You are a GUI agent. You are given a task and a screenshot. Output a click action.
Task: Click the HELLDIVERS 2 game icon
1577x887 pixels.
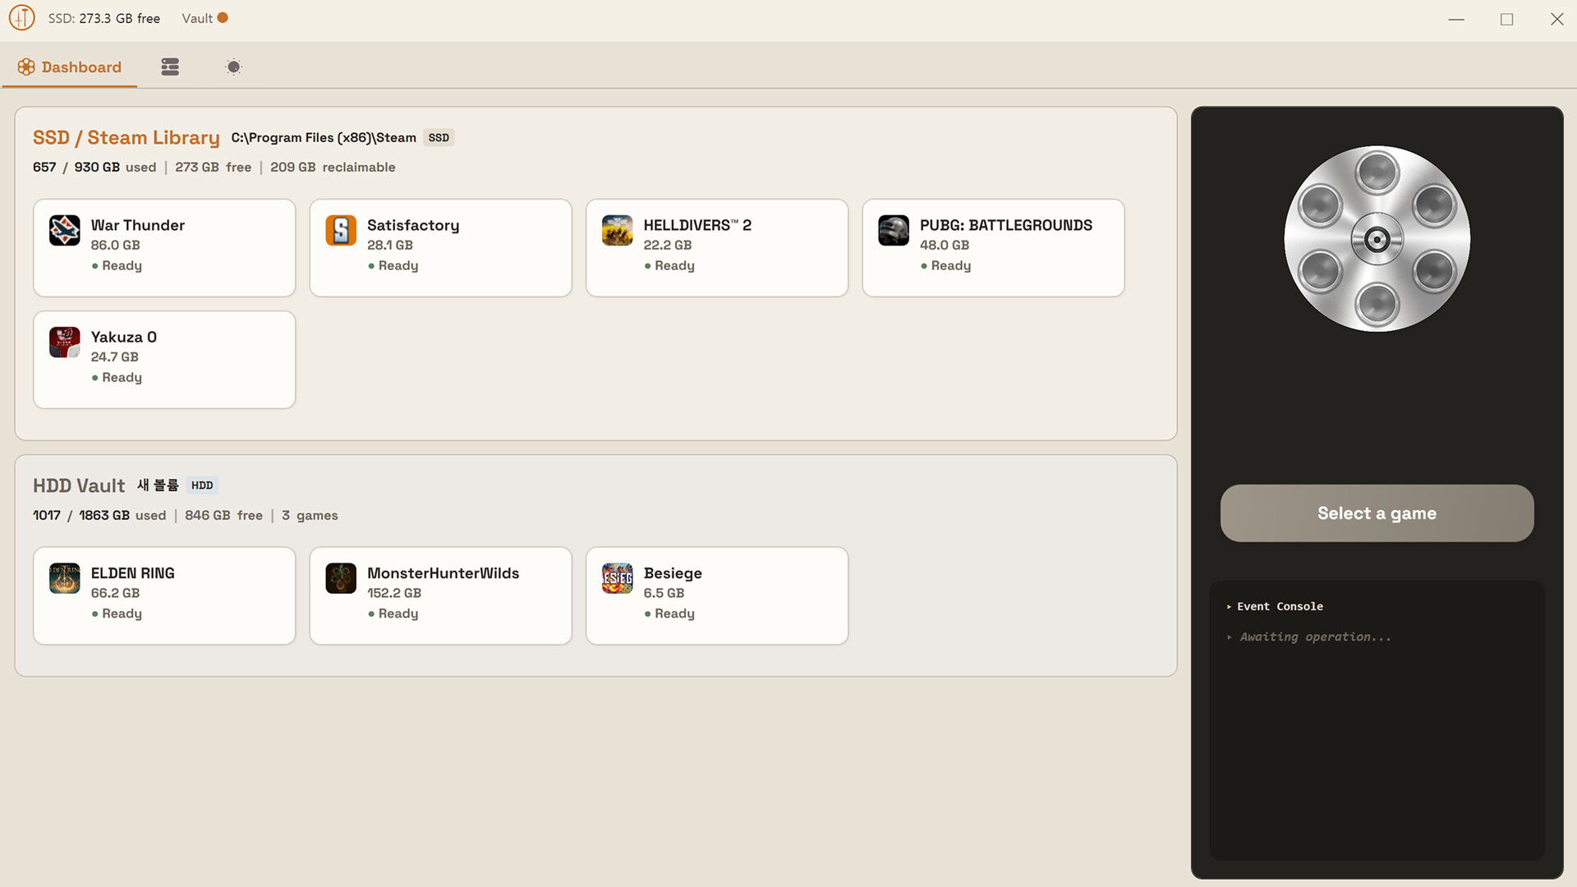(x=617, y=231)
